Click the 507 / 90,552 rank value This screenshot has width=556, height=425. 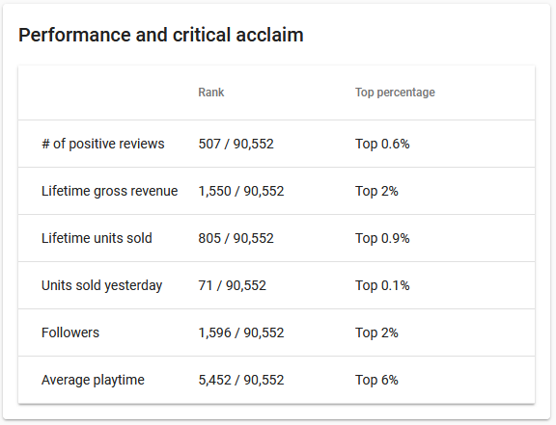tap(236, 144)
